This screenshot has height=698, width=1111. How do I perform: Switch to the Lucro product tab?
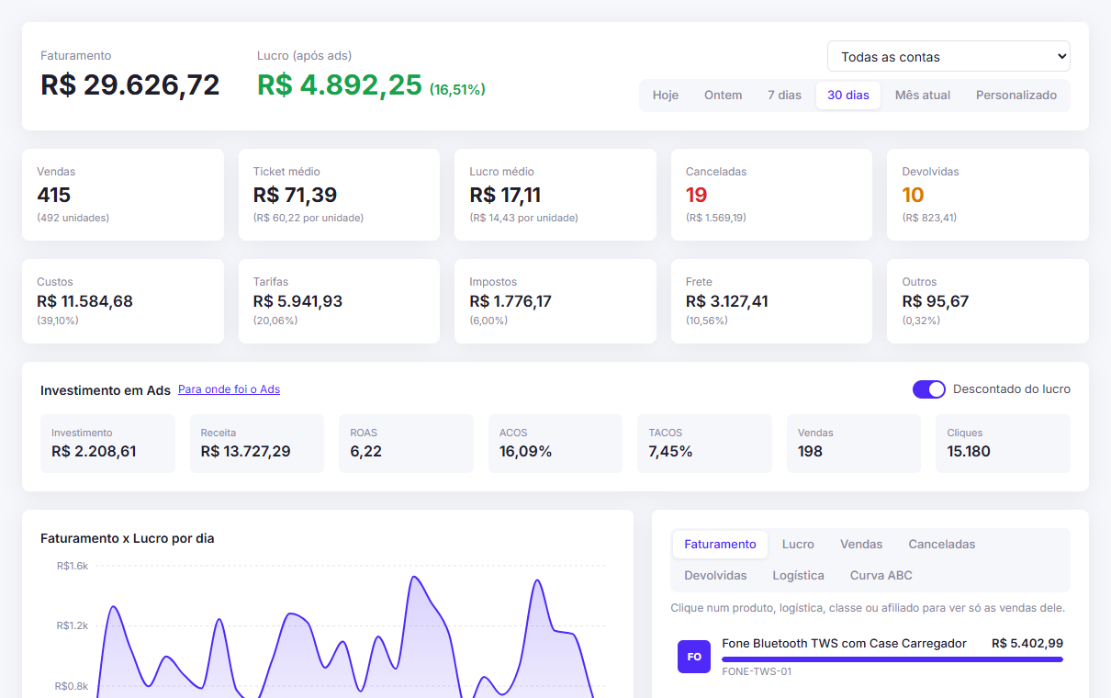(x=798, y=545)
